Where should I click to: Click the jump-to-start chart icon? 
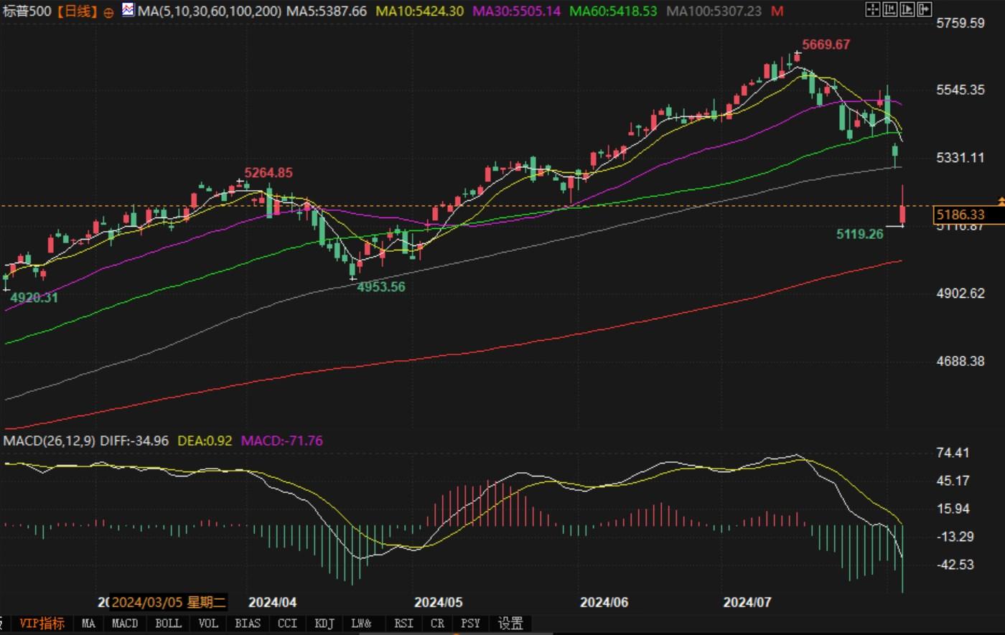pyautogui.click(x=889, y=9)
